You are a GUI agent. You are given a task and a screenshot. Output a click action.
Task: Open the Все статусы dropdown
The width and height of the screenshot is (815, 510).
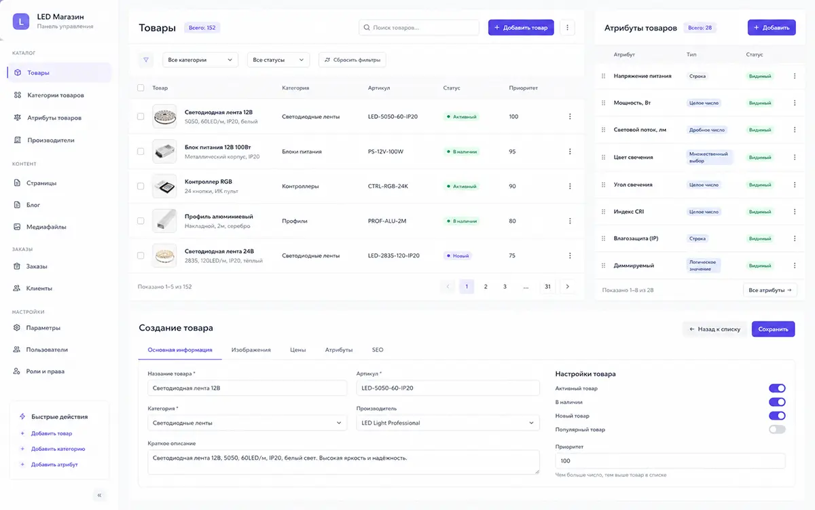pos(278,60)
